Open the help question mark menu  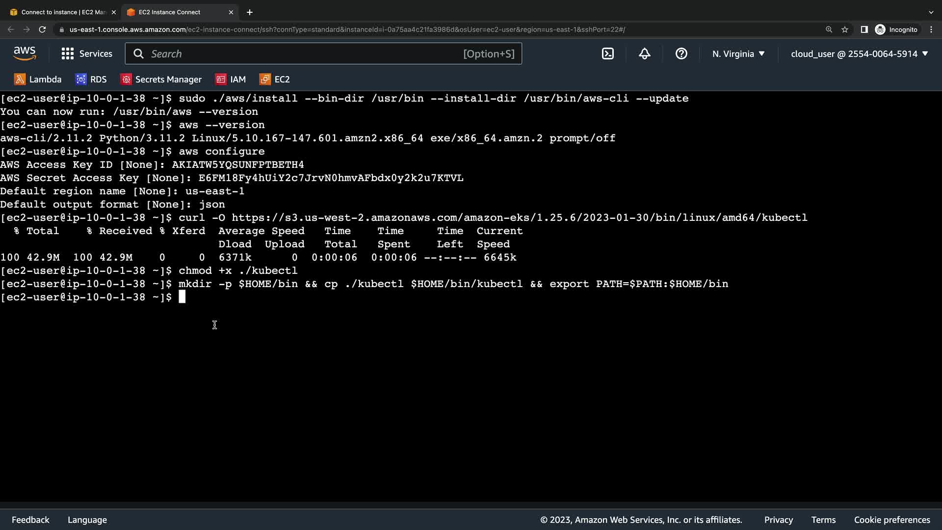(x=681, y=53)
